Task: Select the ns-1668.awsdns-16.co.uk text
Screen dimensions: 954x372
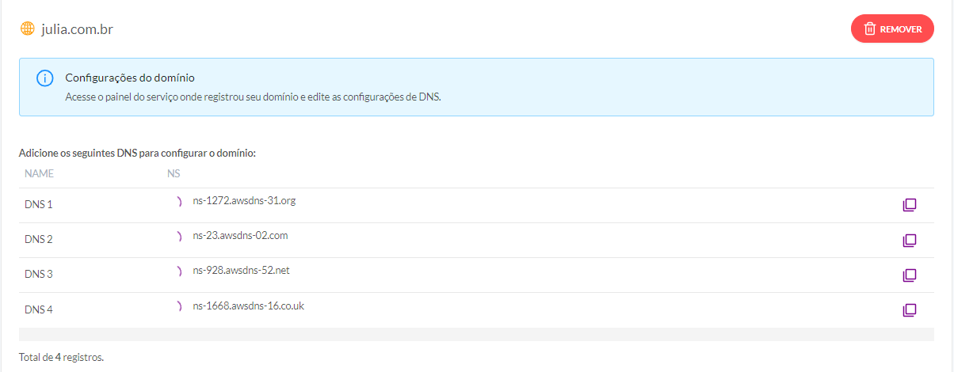Action: [248, 306]
